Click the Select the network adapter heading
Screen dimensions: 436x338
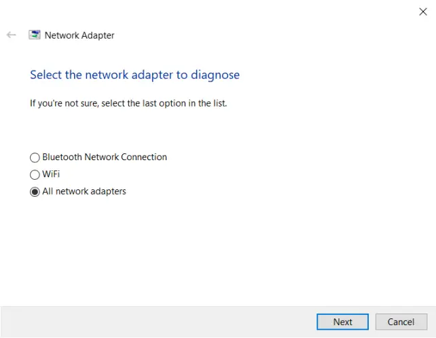pyautogui.click(x=134, y=75)
